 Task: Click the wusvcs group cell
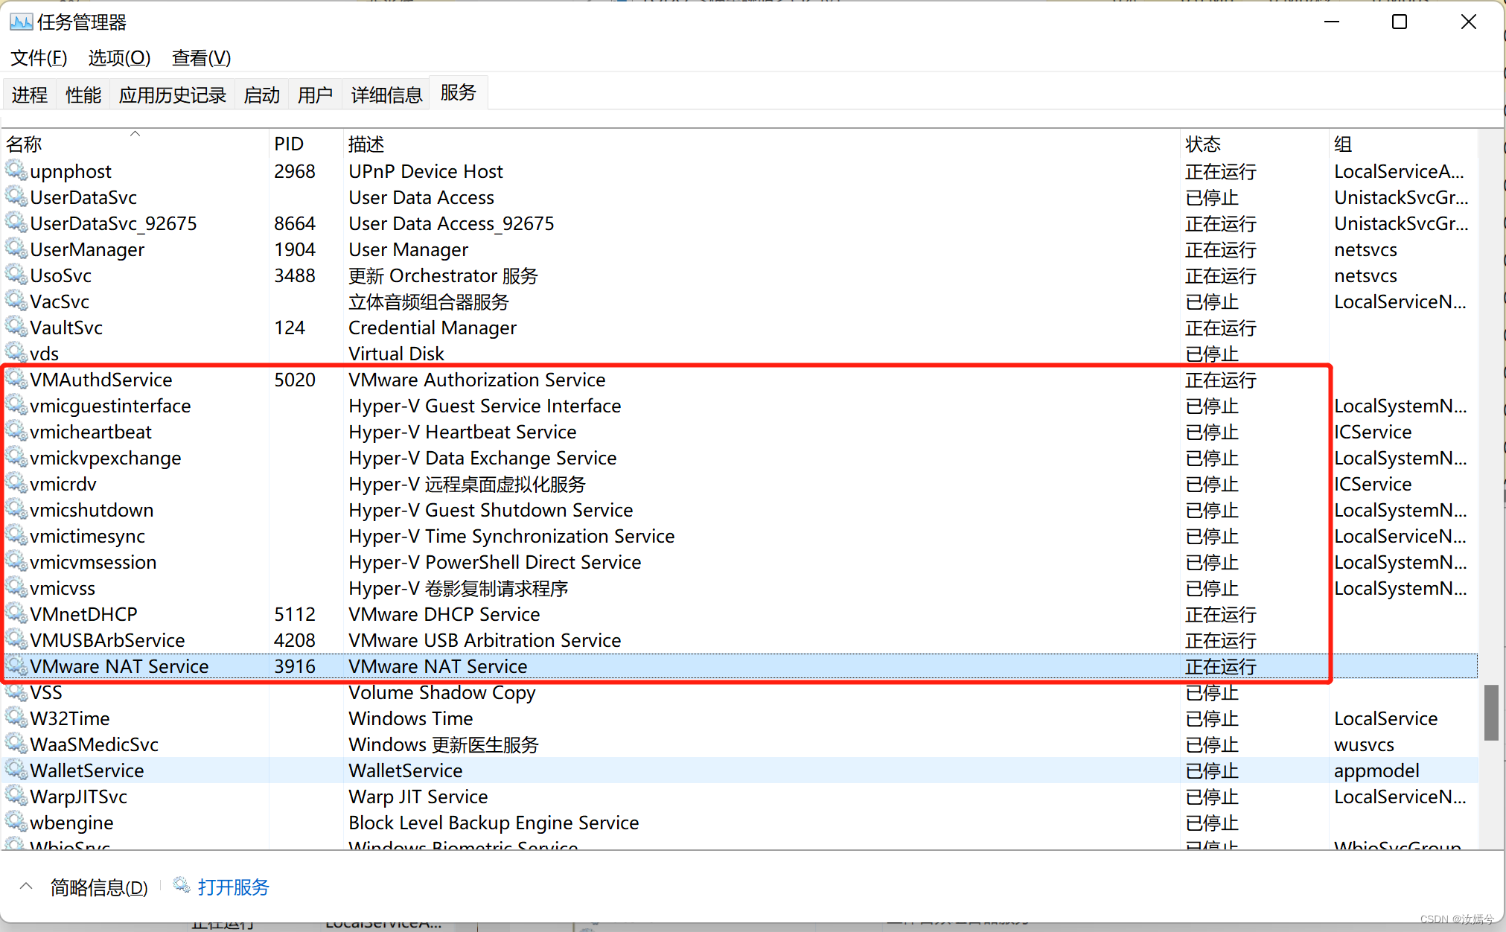point(1364,744)
